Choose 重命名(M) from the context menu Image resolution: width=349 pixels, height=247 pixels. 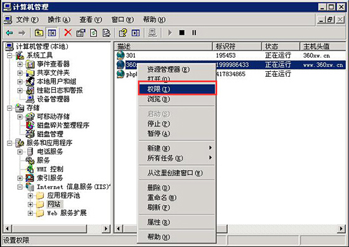[177, 197]
